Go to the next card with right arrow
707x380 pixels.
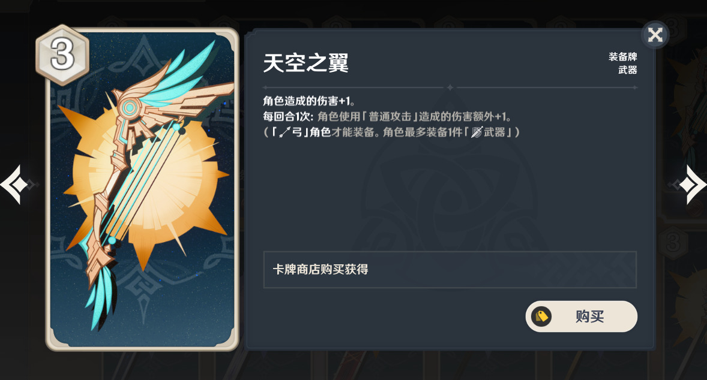pos(691,185)
